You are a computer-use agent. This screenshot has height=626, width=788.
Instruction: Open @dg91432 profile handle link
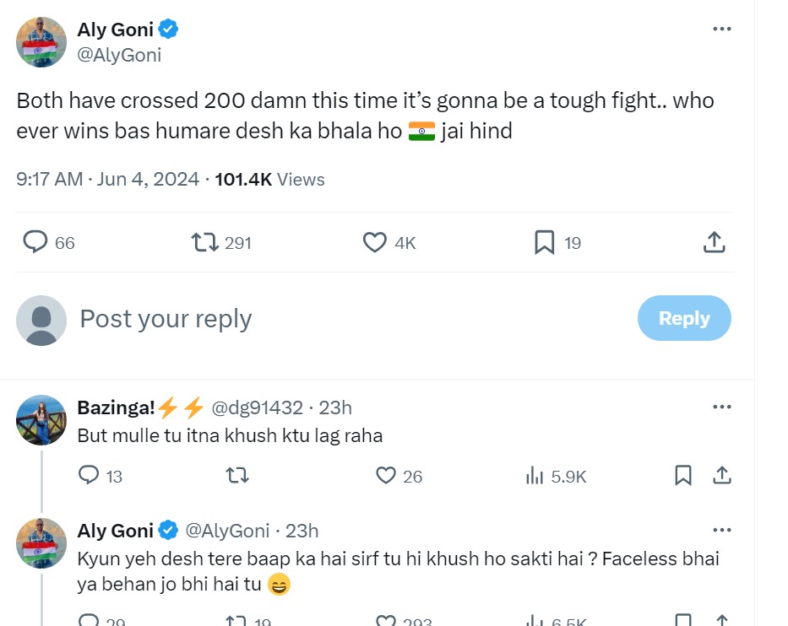(256, 407)
